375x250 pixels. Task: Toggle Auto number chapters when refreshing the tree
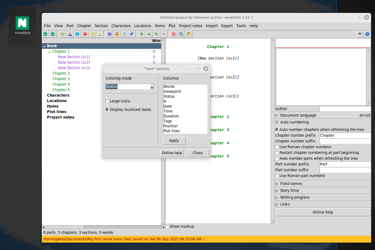coord(277,130)
